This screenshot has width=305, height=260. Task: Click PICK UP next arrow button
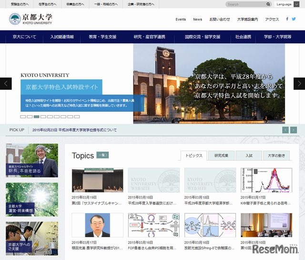coord(294,130)
